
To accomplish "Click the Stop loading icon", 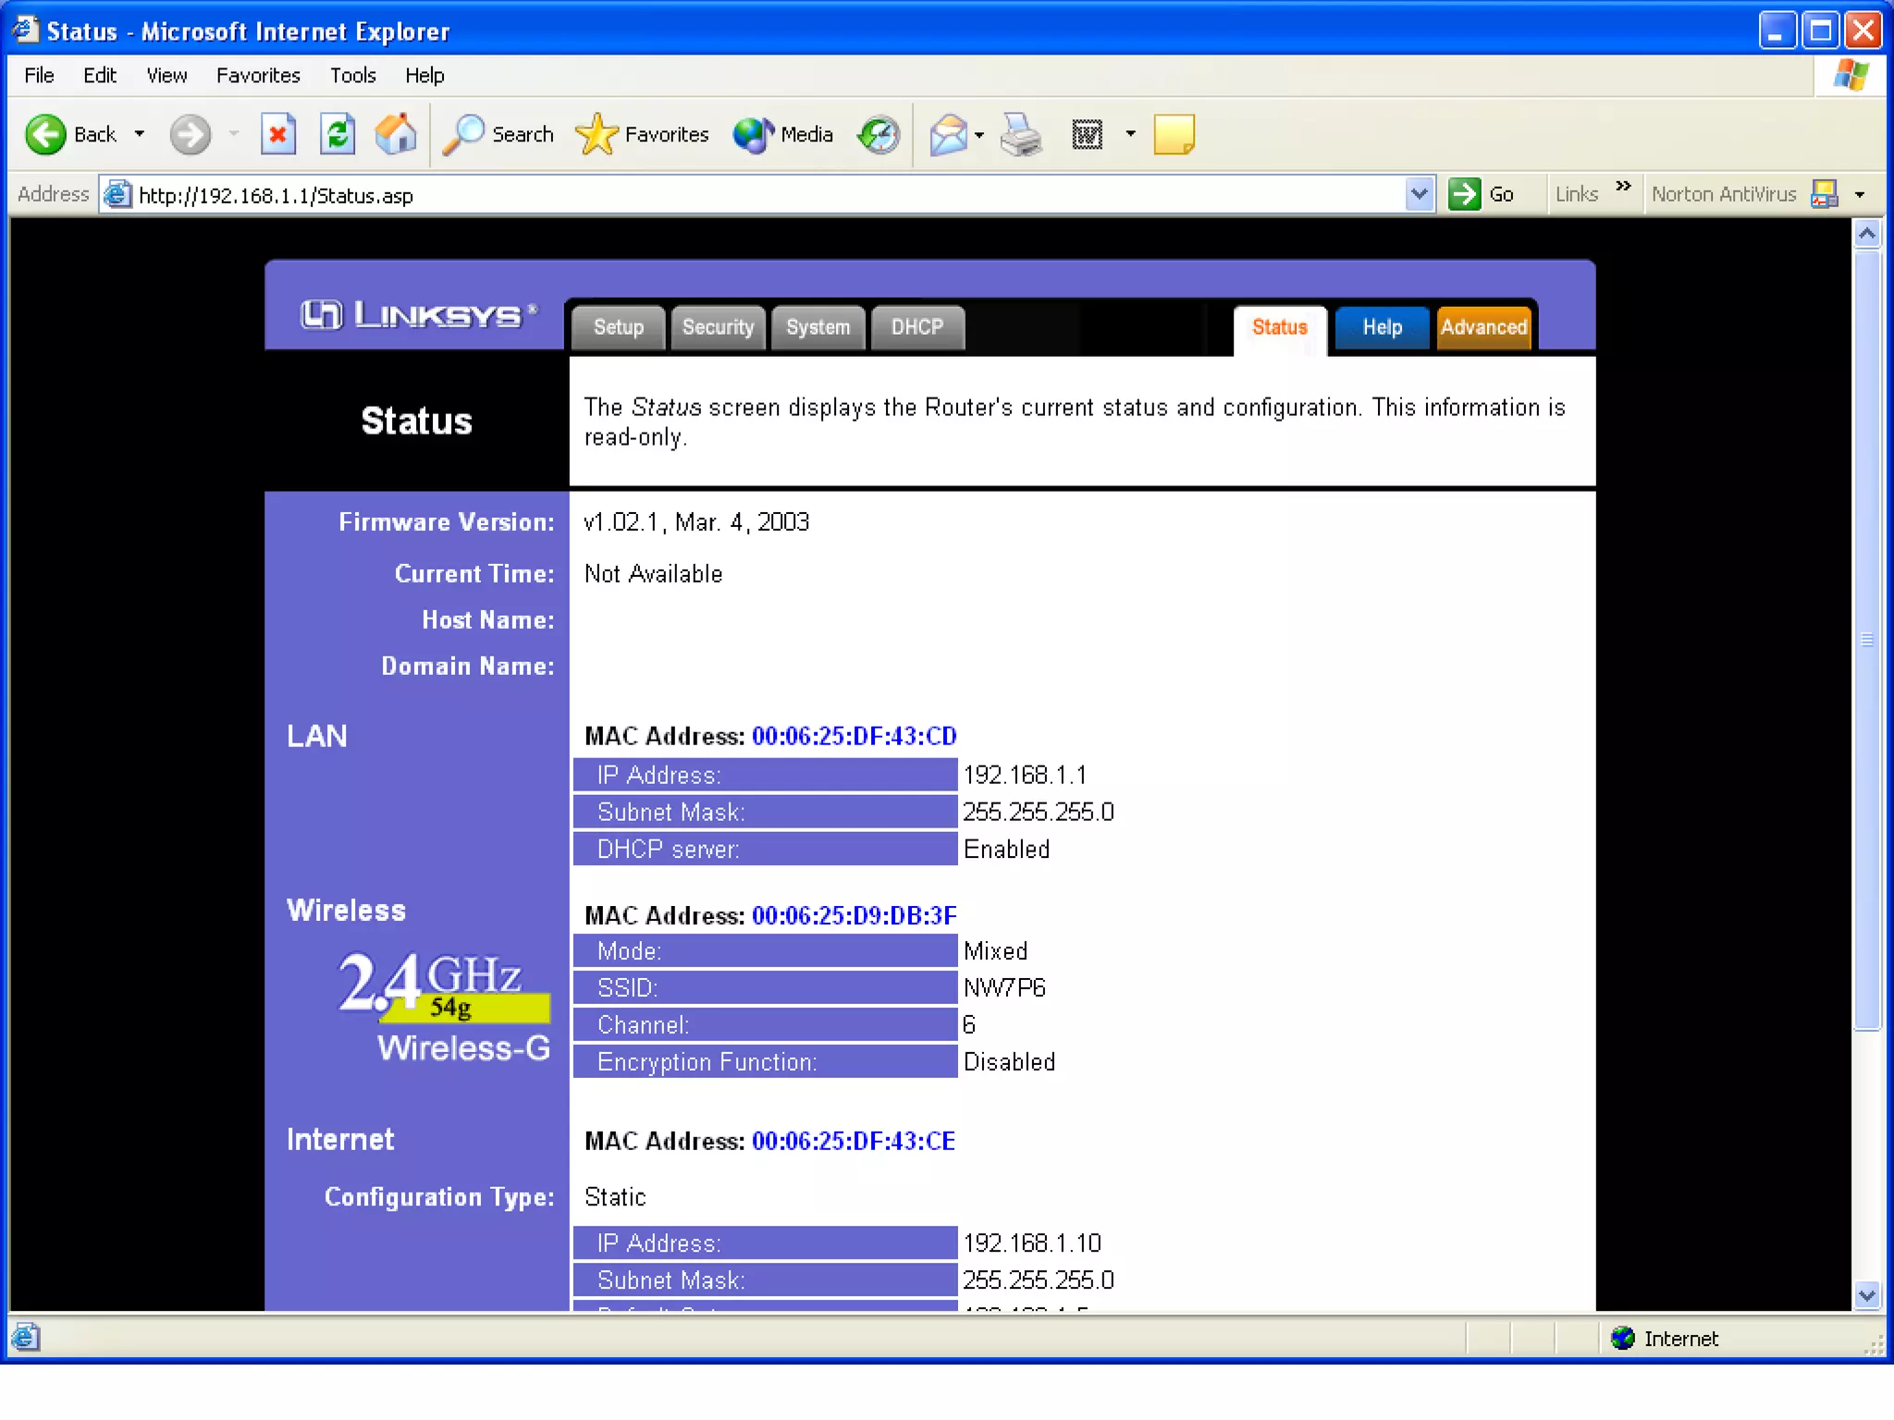I will pos(277,135).
